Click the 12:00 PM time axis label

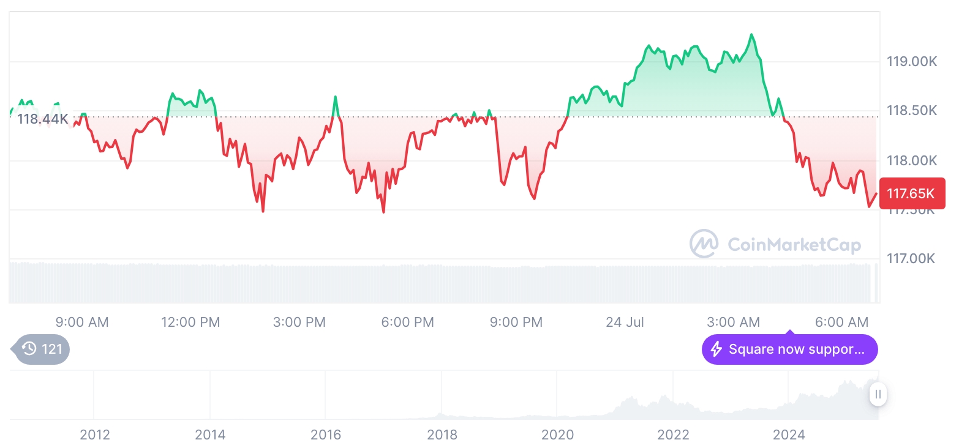[x=190, y=322]
